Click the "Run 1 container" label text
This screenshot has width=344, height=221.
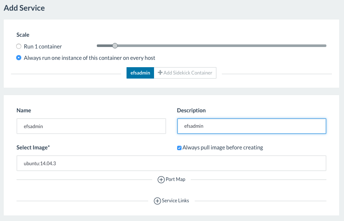[x=43, y=47]
